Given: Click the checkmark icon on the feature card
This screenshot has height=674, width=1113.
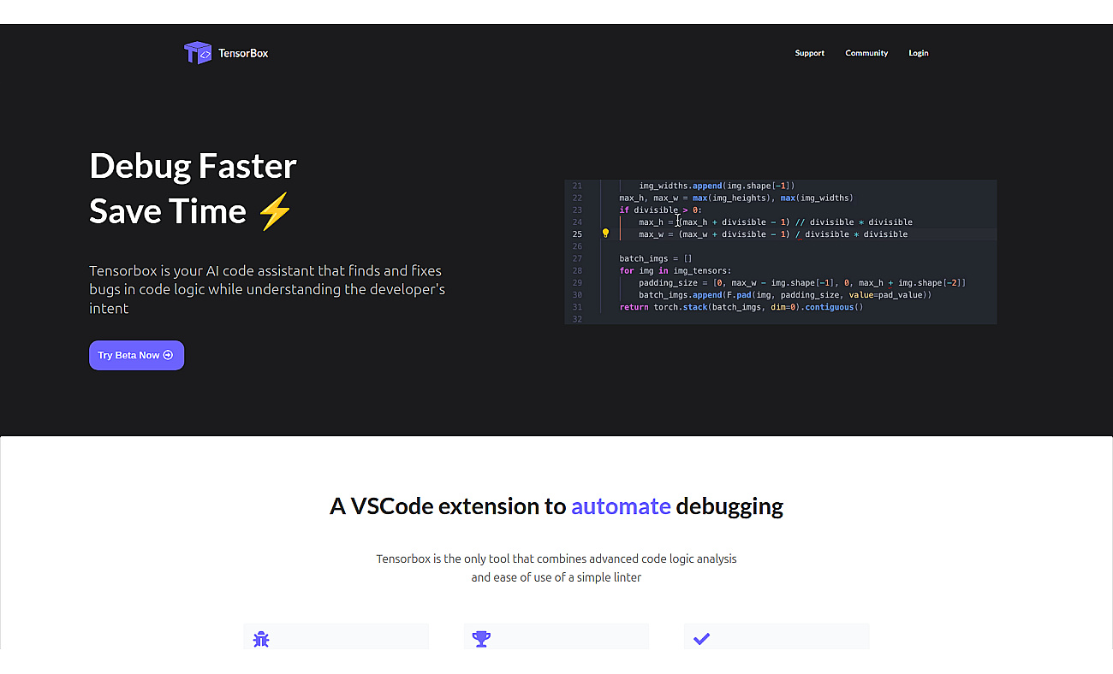Looking at the screenshot, I should coord(701,639).
